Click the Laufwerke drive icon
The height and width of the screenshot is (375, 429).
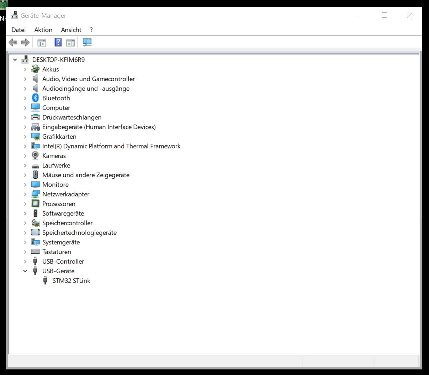35,166
